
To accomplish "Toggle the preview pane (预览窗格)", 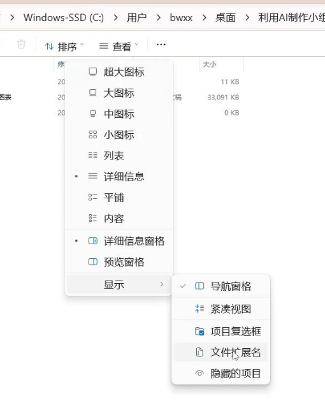I will tap(119, 261).
